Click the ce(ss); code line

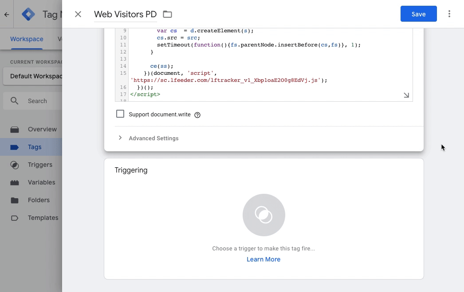(x=161, y=66)
